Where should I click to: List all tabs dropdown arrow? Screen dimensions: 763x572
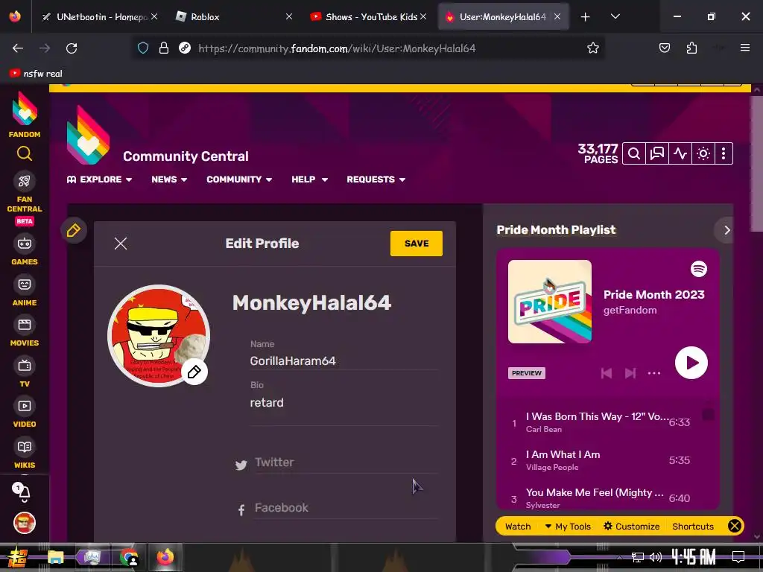pos(615,16)
